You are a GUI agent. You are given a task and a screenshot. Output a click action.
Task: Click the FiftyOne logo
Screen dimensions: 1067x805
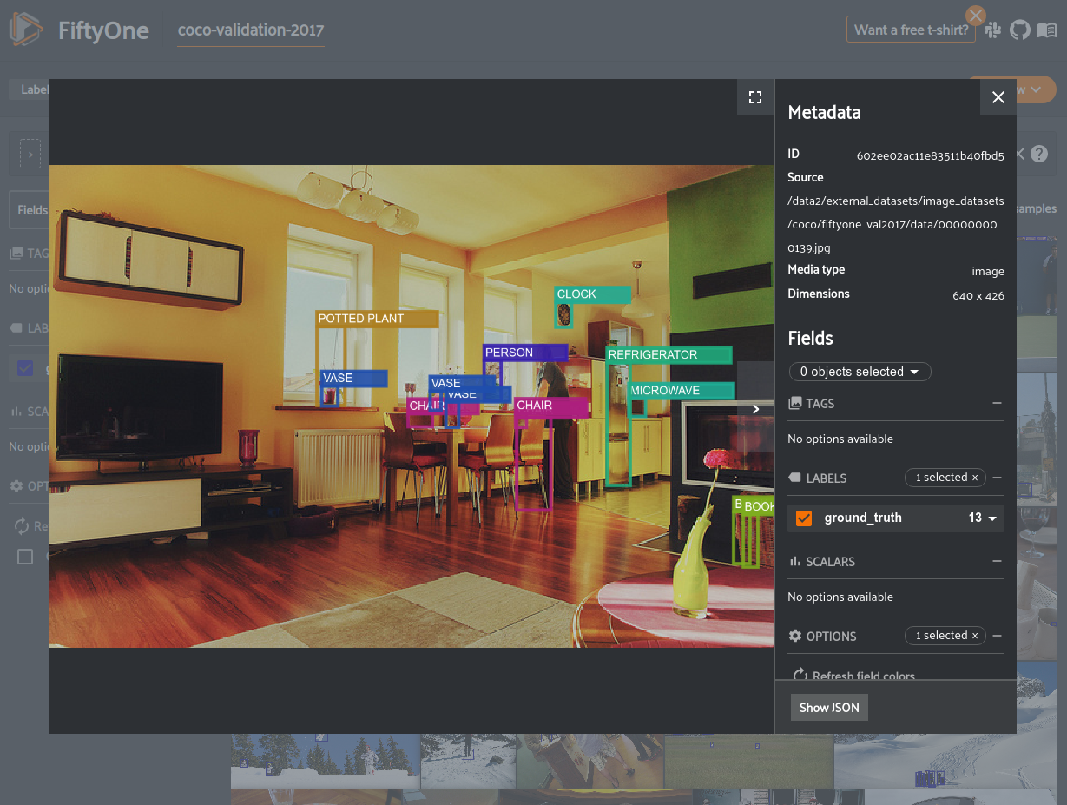pos(26,30)
